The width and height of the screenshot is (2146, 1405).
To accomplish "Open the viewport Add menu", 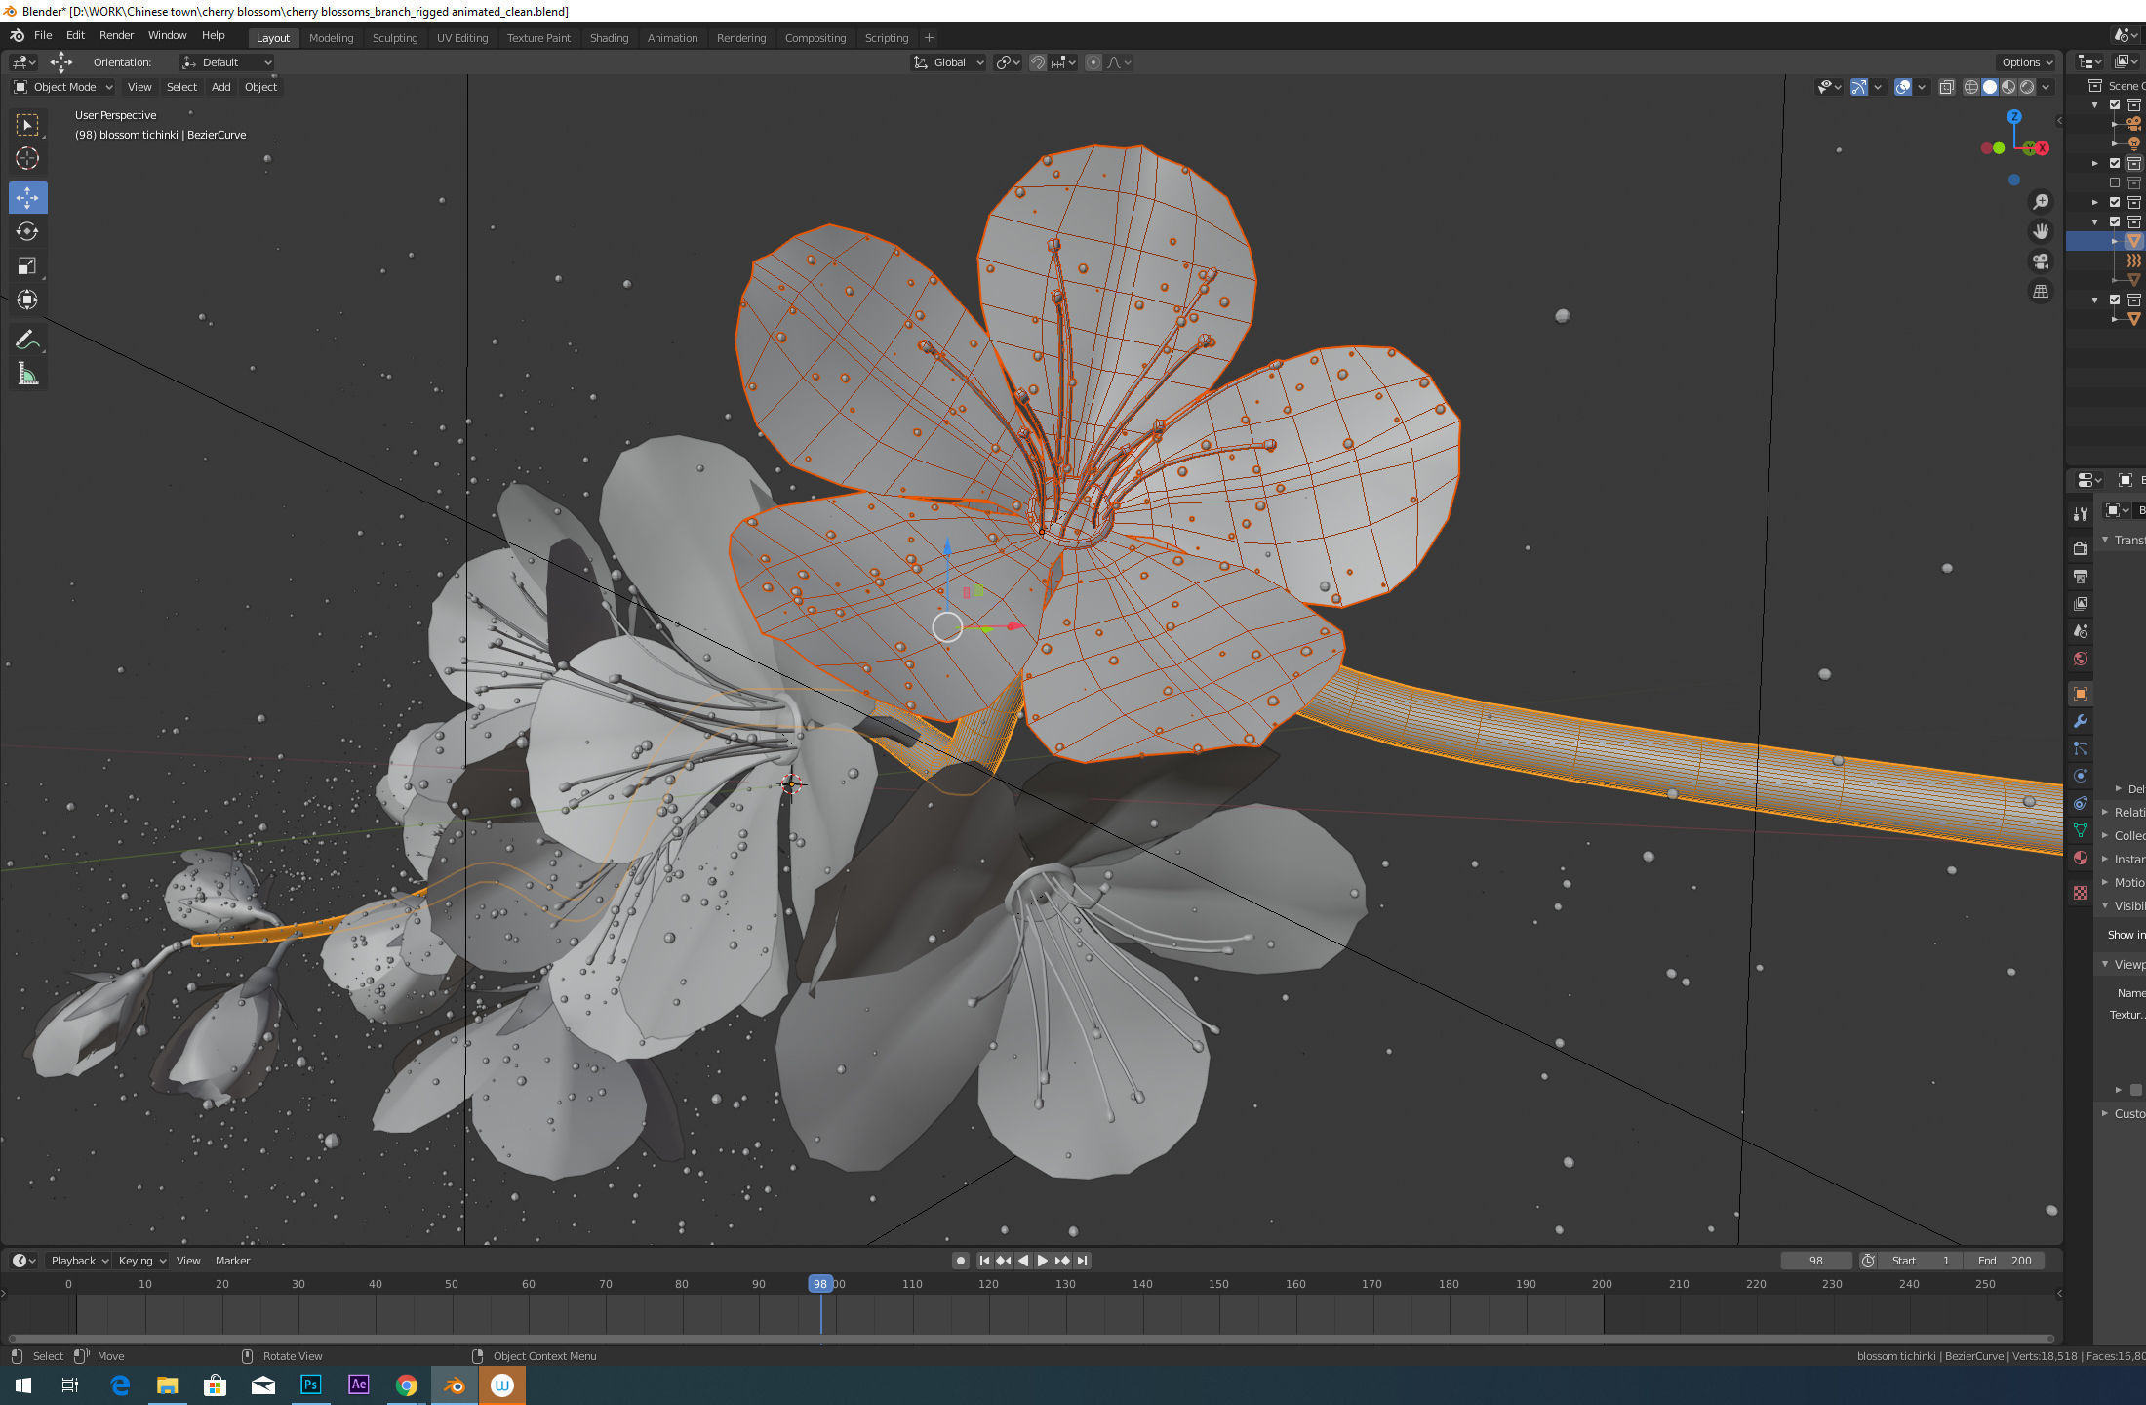I will [221, 87].
